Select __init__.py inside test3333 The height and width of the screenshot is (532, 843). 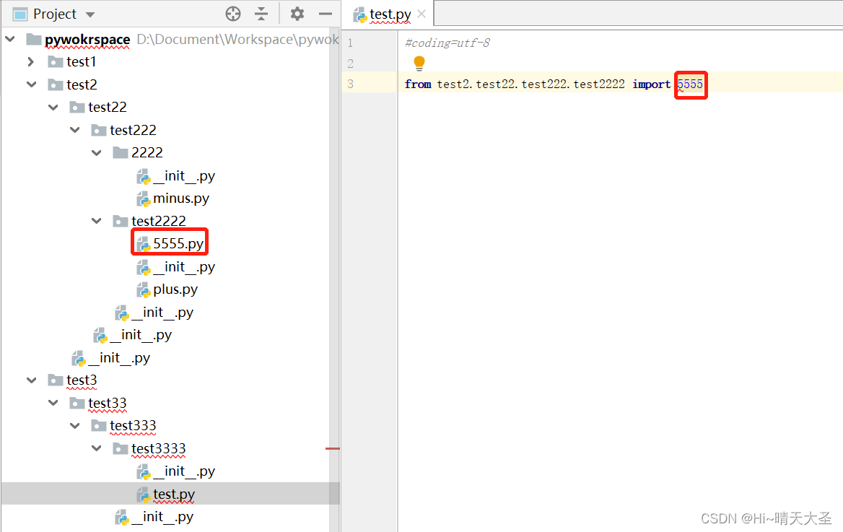(x=184, y=471)
